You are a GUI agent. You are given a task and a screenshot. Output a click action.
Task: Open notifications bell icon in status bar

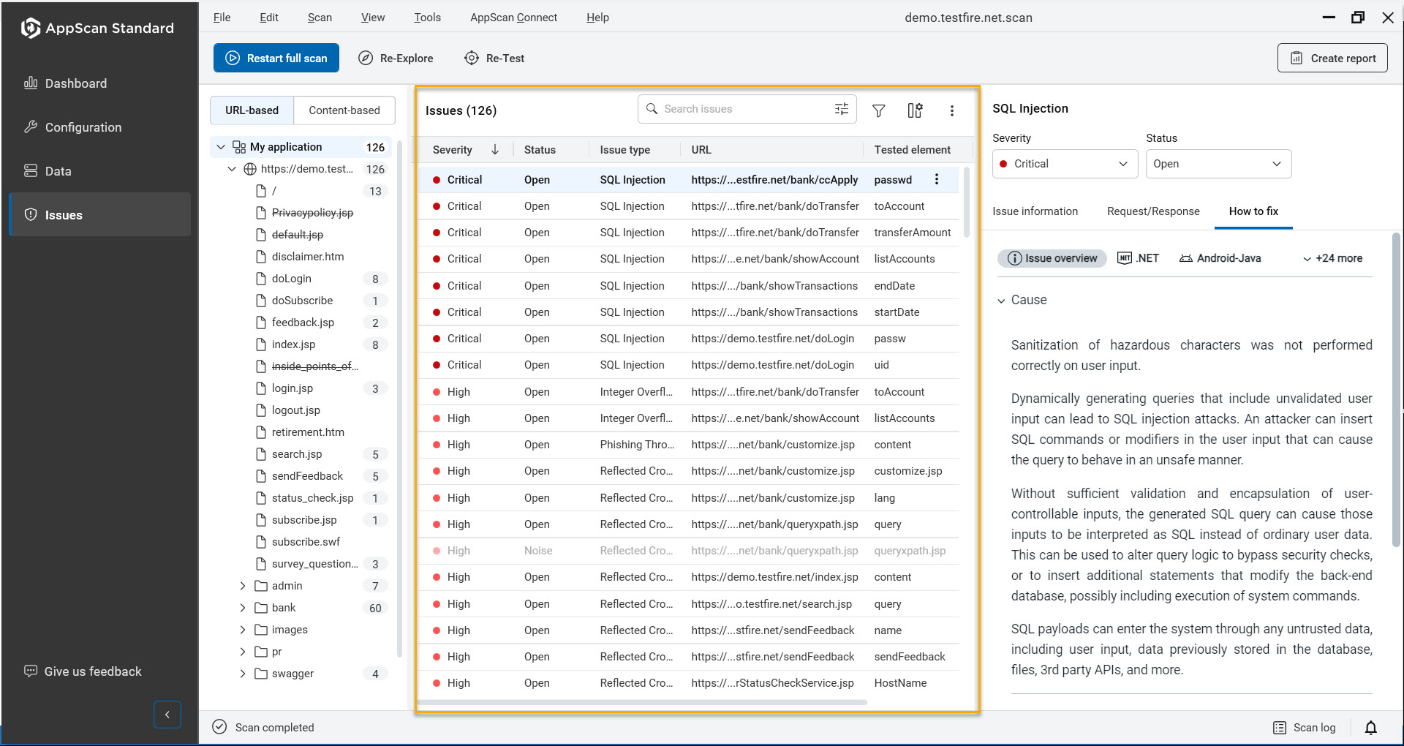click(x=1370, y=727)
